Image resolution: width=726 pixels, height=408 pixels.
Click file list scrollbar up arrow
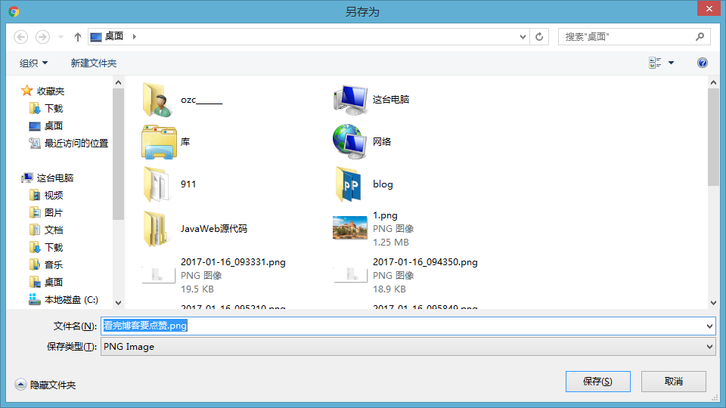[713, 82]
